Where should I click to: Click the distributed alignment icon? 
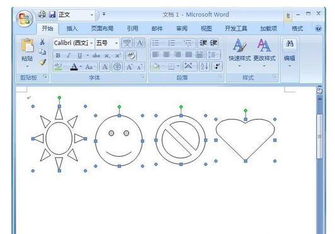pyautogui.click(x=200, y=55)
